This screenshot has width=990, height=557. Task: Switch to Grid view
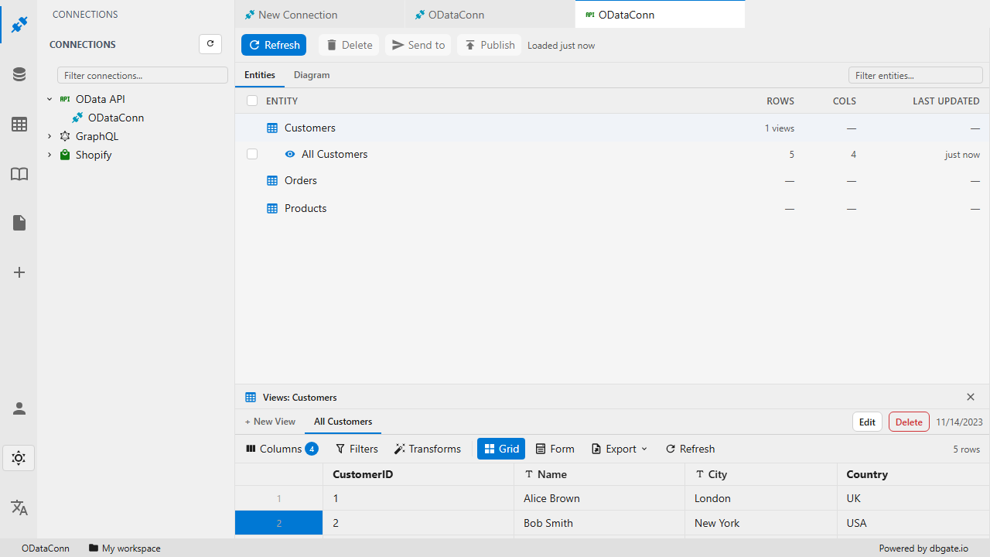pyautogui.click(x=501, y=449)
